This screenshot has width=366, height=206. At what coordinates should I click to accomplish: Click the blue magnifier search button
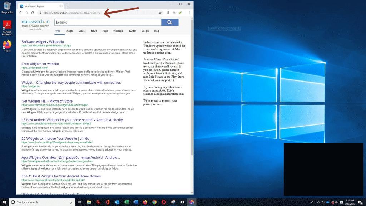point(170,23)
